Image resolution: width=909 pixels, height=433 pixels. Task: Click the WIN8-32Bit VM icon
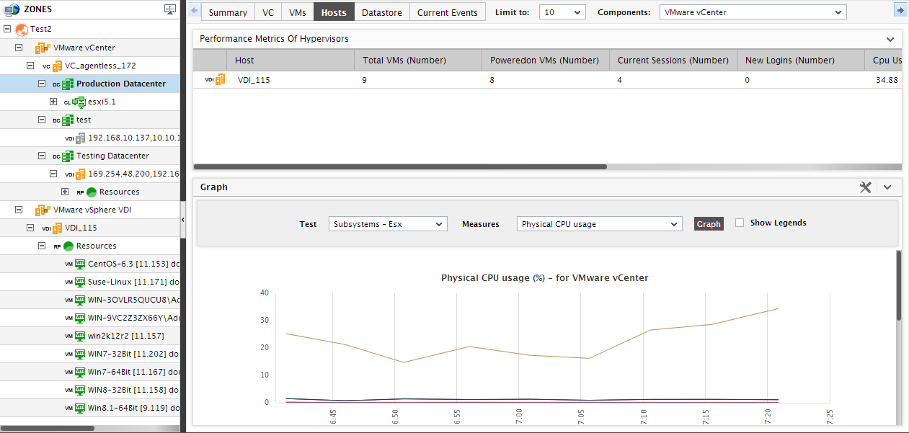pos(80,390)
